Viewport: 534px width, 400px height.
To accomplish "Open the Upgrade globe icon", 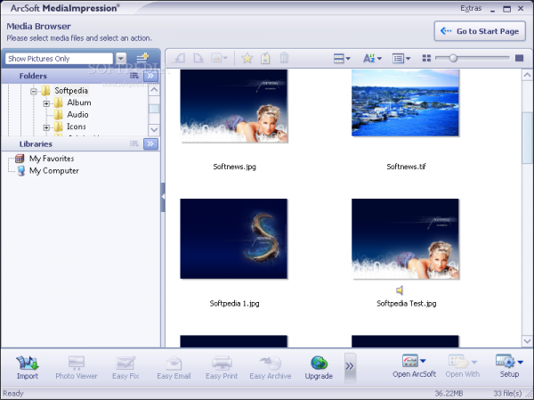I will 319,363.
